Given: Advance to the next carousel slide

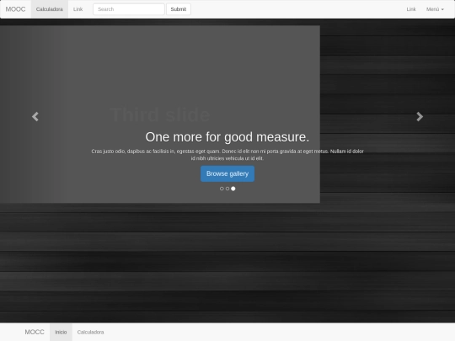Looking at the screenshot, I should 420,116.
